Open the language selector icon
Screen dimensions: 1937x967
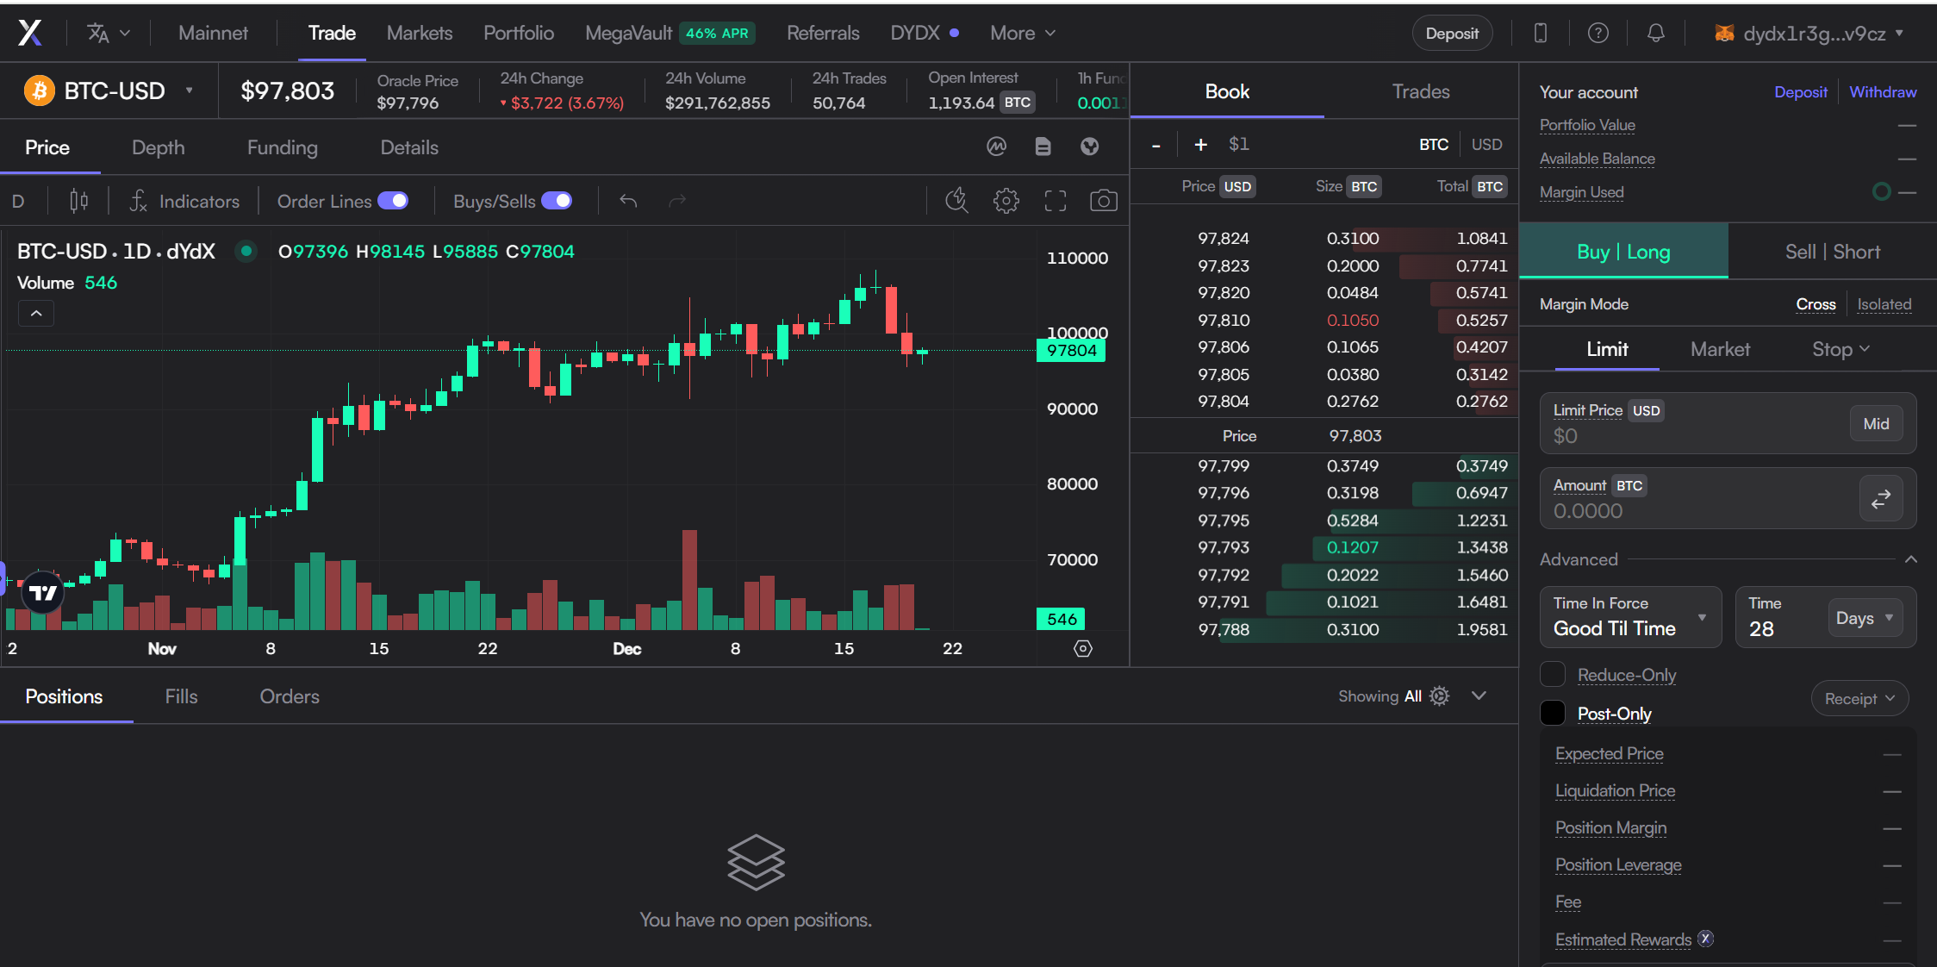coord(108,33)
